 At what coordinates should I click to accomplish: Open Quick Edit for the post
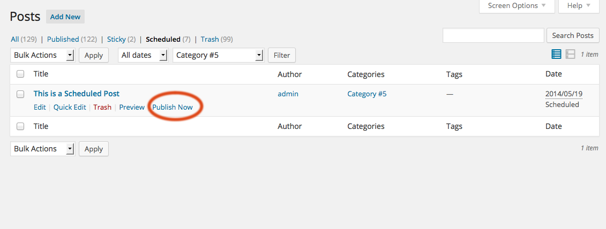[70, 108]
